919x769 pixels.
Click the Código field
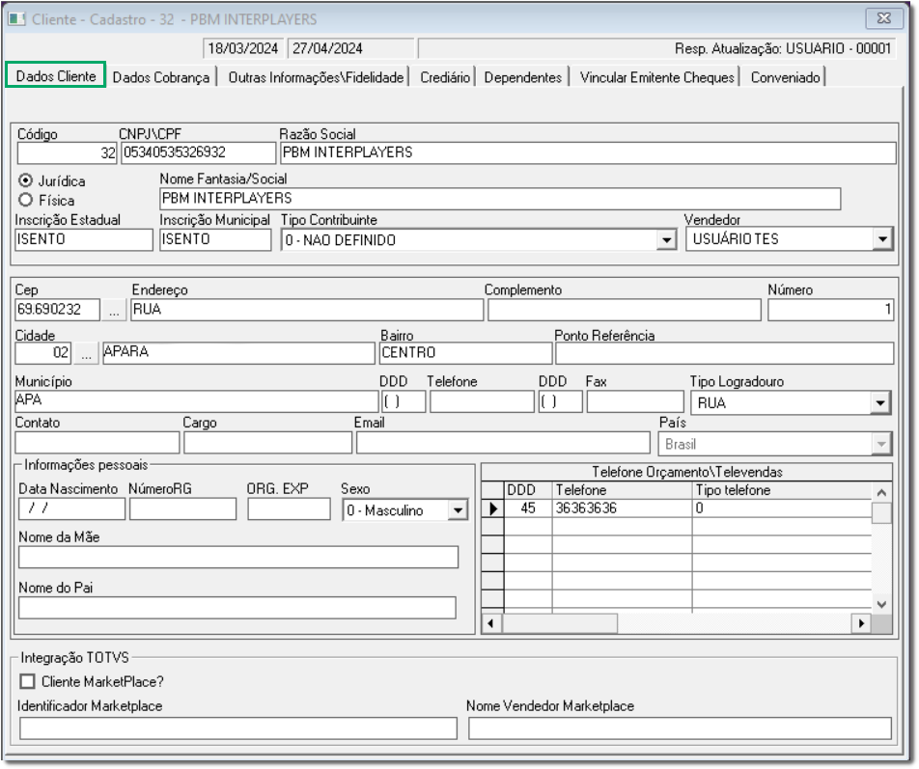tap(67, 152)
